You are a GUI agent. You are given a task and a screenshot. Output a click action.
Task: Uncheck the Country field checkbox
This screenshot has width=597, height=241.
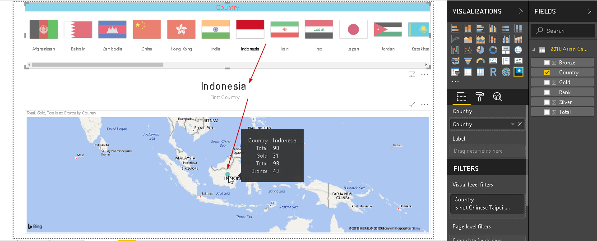click(x=547, y=73)
